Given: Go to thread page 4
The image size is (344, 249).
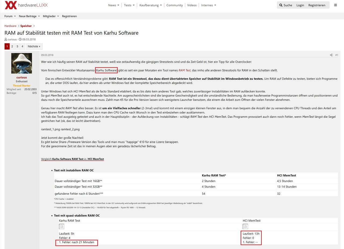Looking at the screenshot, I should click(22, 46).
